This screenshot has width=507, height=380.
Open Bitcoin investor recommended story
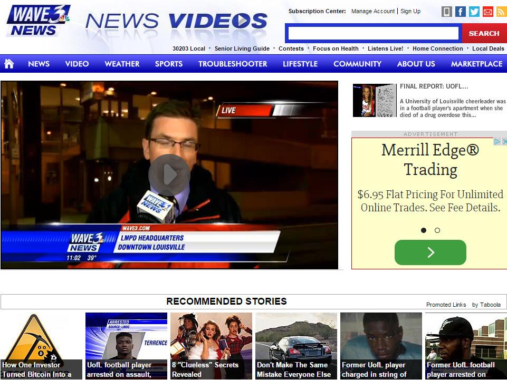click(x=41, y=346)
